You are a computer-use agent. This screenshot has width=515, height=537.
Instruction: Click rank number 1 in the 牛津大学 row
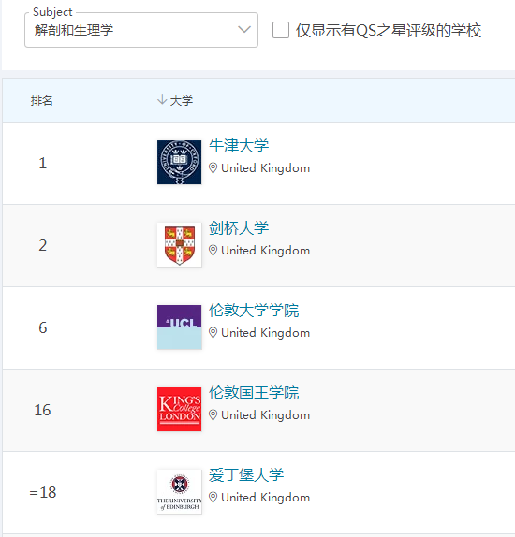[x=42, y=163]
